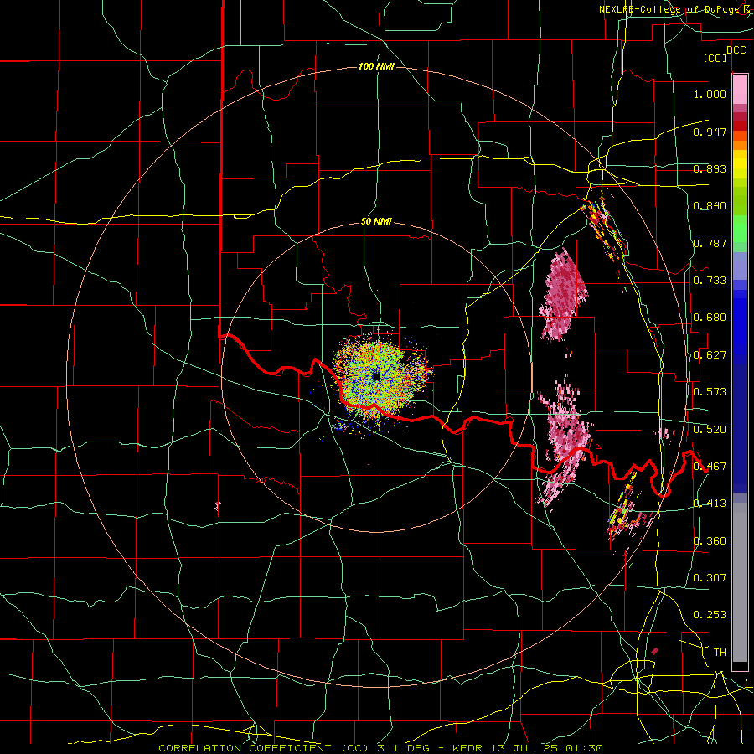This screenshot has height=754, width=754.
Task: Click the 3.1 DEG elevation angle text
Action: (403, 748)
